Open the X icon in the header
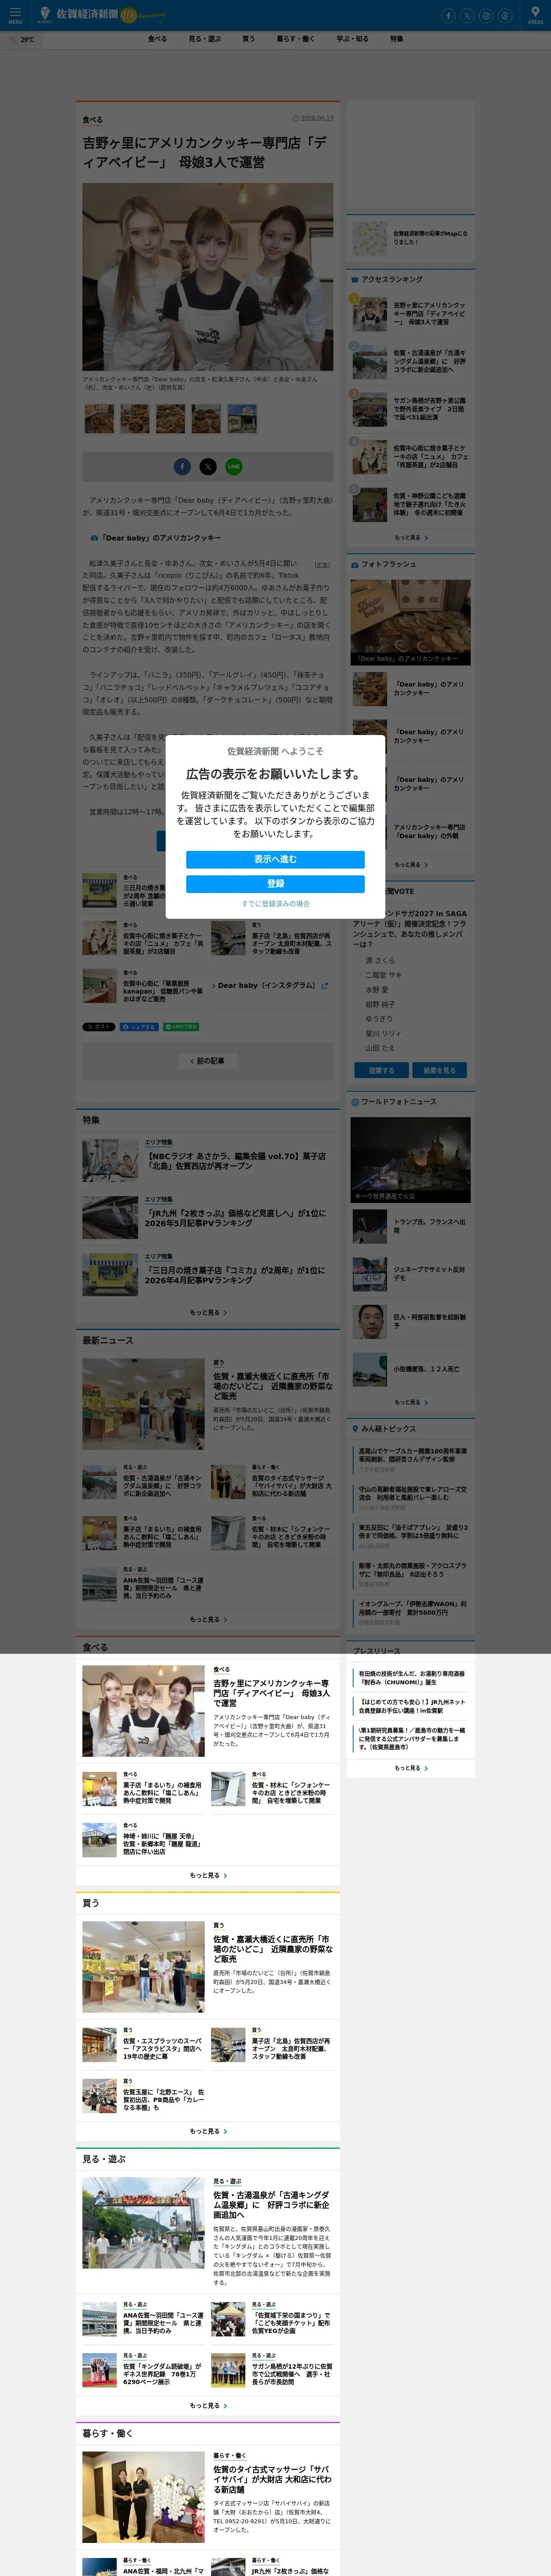551x2576 pixels. point(467,16)
